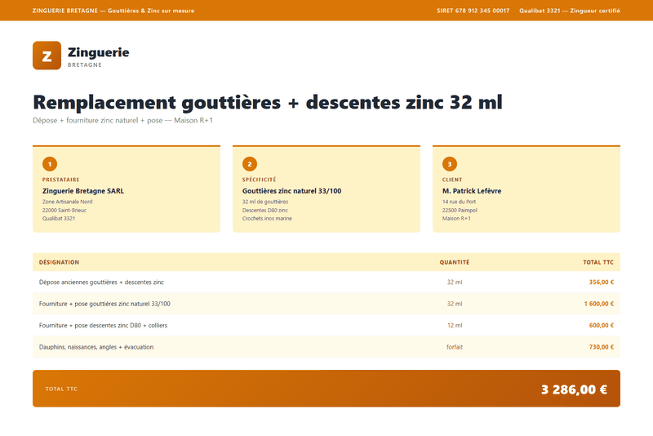The height and width of the screenshot is (436, 653).
Task: Click Zone Artisanale Nord address line
Action: [x=68, y=202]
